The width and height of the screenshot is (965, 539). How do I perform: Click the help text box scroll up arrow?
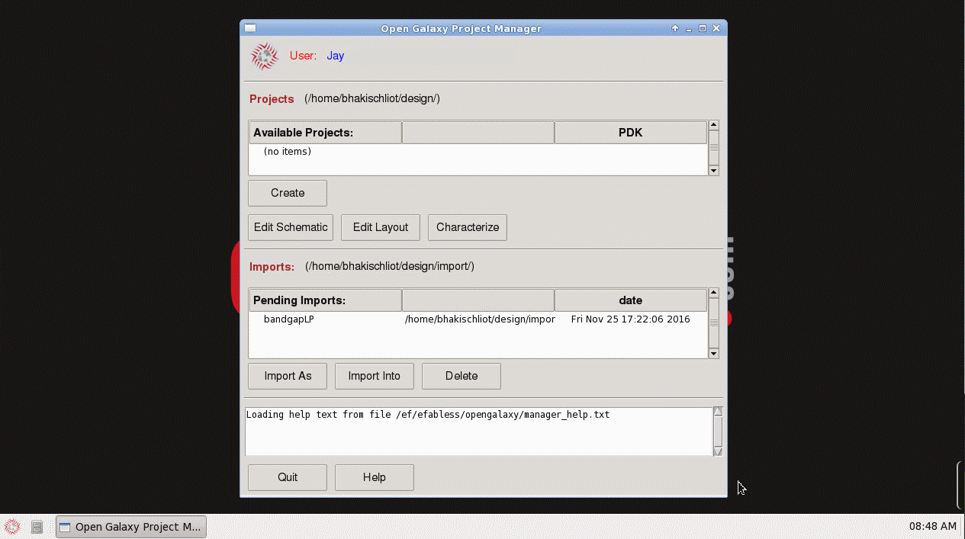[x=718, y=412]
